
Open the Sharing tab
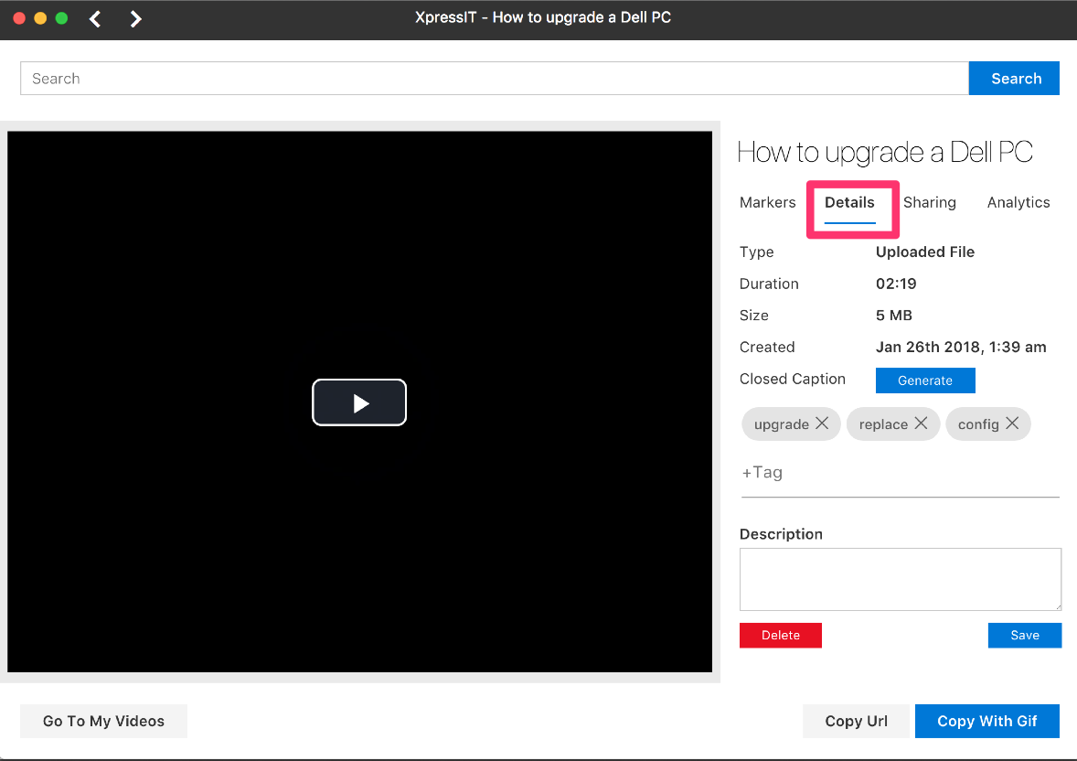pyautogui.click(x=929, y=202)
